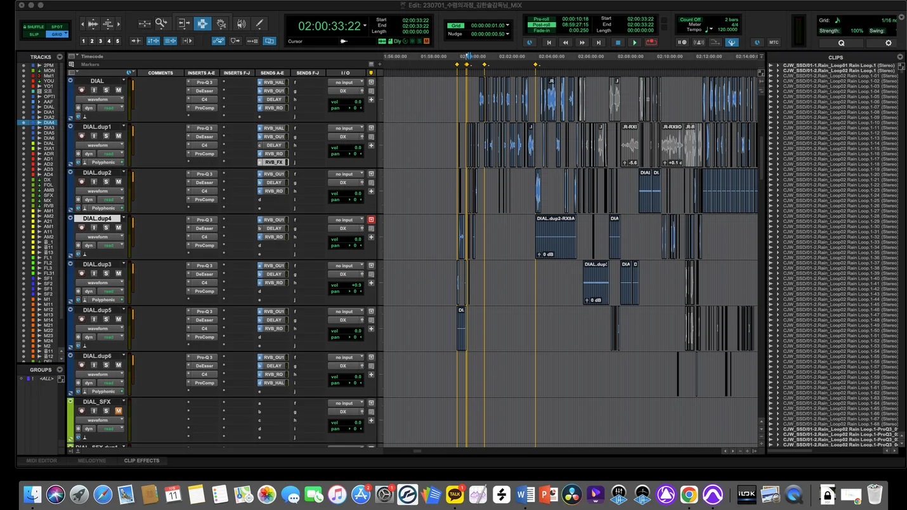Toggle input monitoring on DIAL.dup4 track
The image size is (907, 510).
[94, 228]
